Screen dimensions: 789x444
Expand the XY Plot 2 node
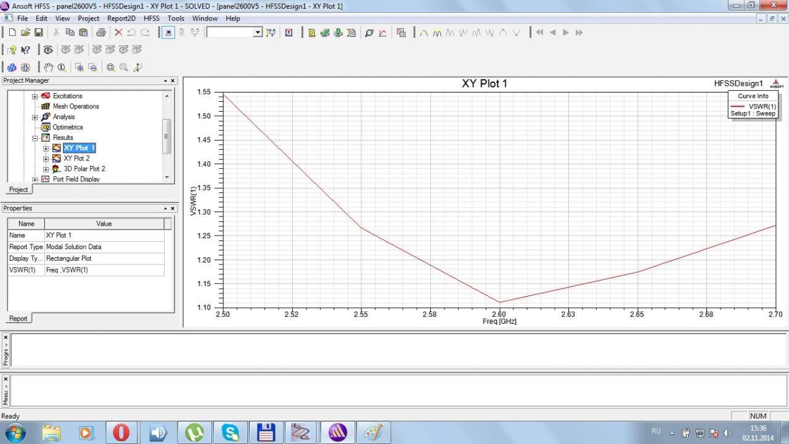(46, 158)
